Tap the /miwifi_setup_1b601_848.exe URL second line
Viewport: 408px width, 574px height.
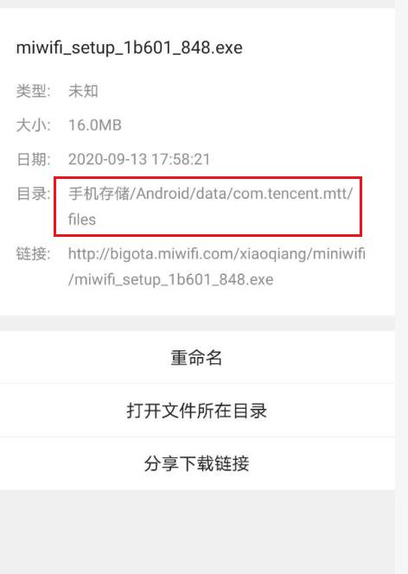pyautogui.click(x=171, y=280)
